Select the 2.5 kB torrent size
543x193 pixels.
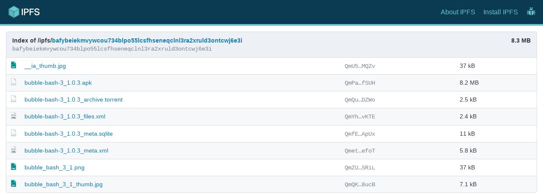[x=468, y=99]
